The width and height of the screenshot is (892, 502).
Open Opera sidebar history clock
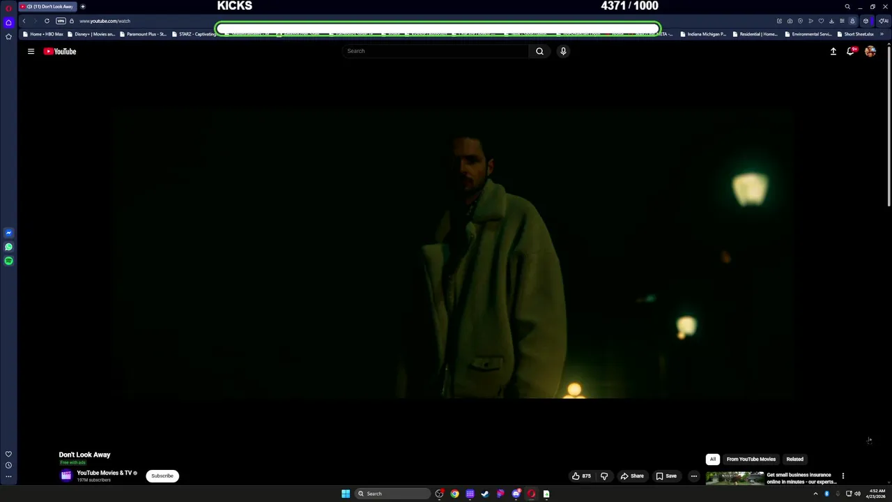click(x=8, y=465)
